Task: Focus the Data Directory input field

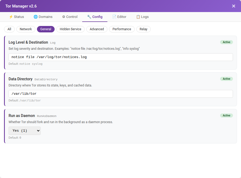Action: [x=121, y=94]
